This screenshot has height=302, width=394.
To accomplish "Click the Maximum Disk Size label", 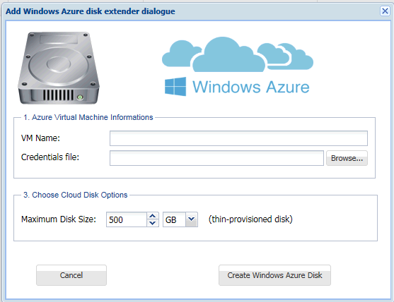I will click(59, 219).
